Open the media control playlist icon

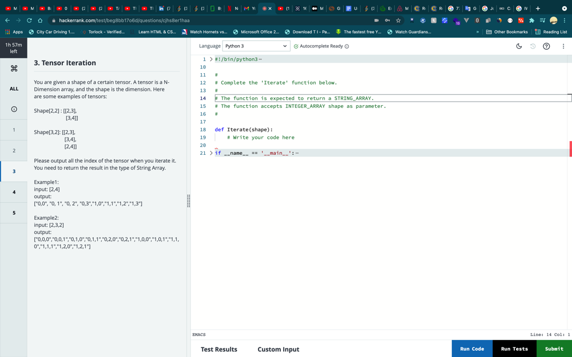pyautogui.click(x=542, y=21)
